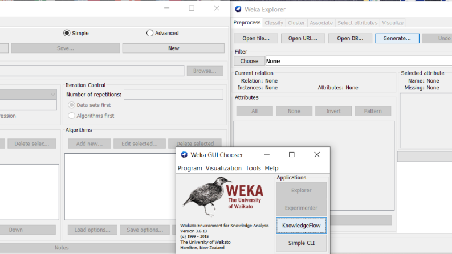Click the Save options... button
The height and width of the screenshot is (254, 452).
pos(145,230)
